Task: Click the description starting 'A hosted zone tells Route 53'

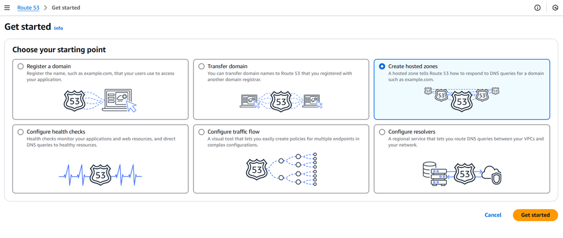Action: [x=467, y=76]
